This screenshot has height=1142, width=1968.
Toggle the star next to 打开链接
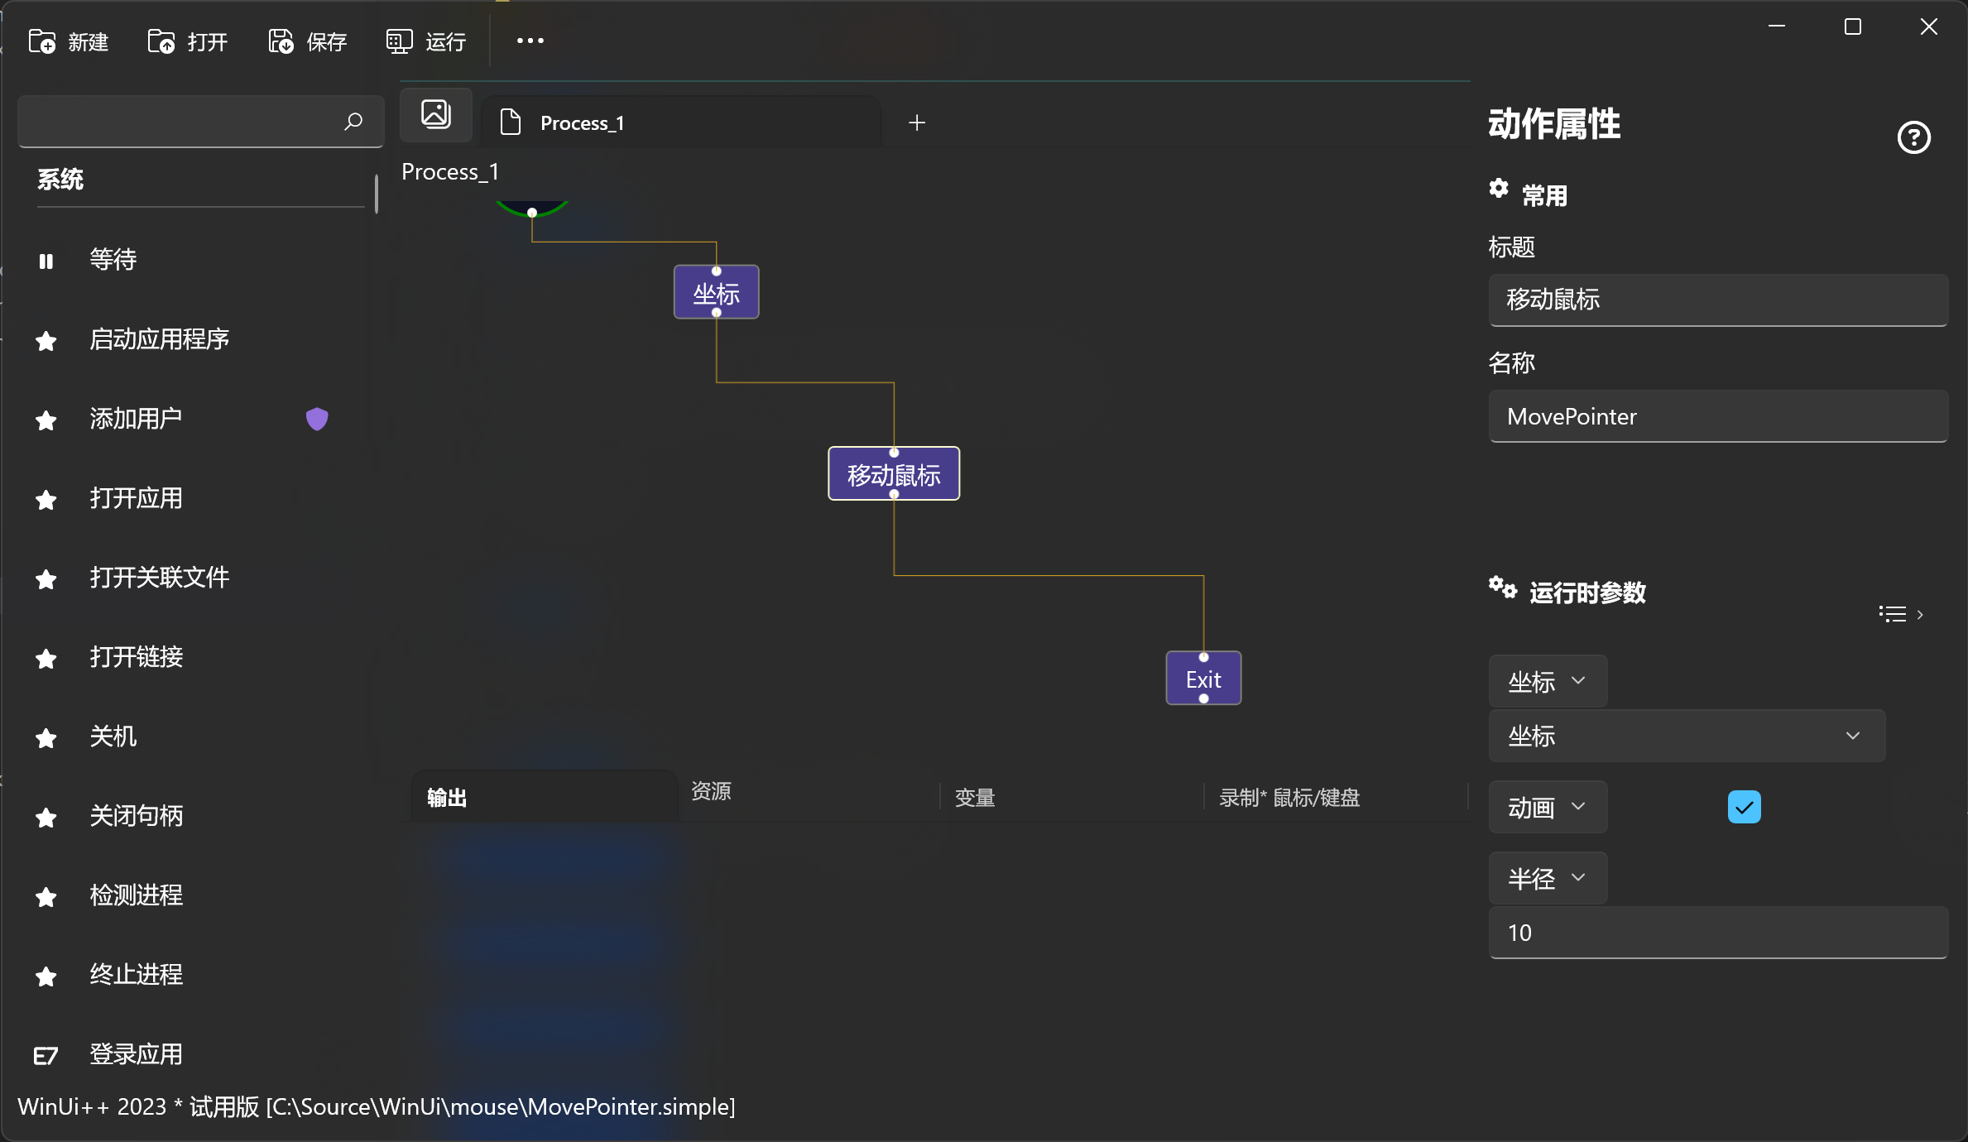pyautogui.click(x=46, y=659)
